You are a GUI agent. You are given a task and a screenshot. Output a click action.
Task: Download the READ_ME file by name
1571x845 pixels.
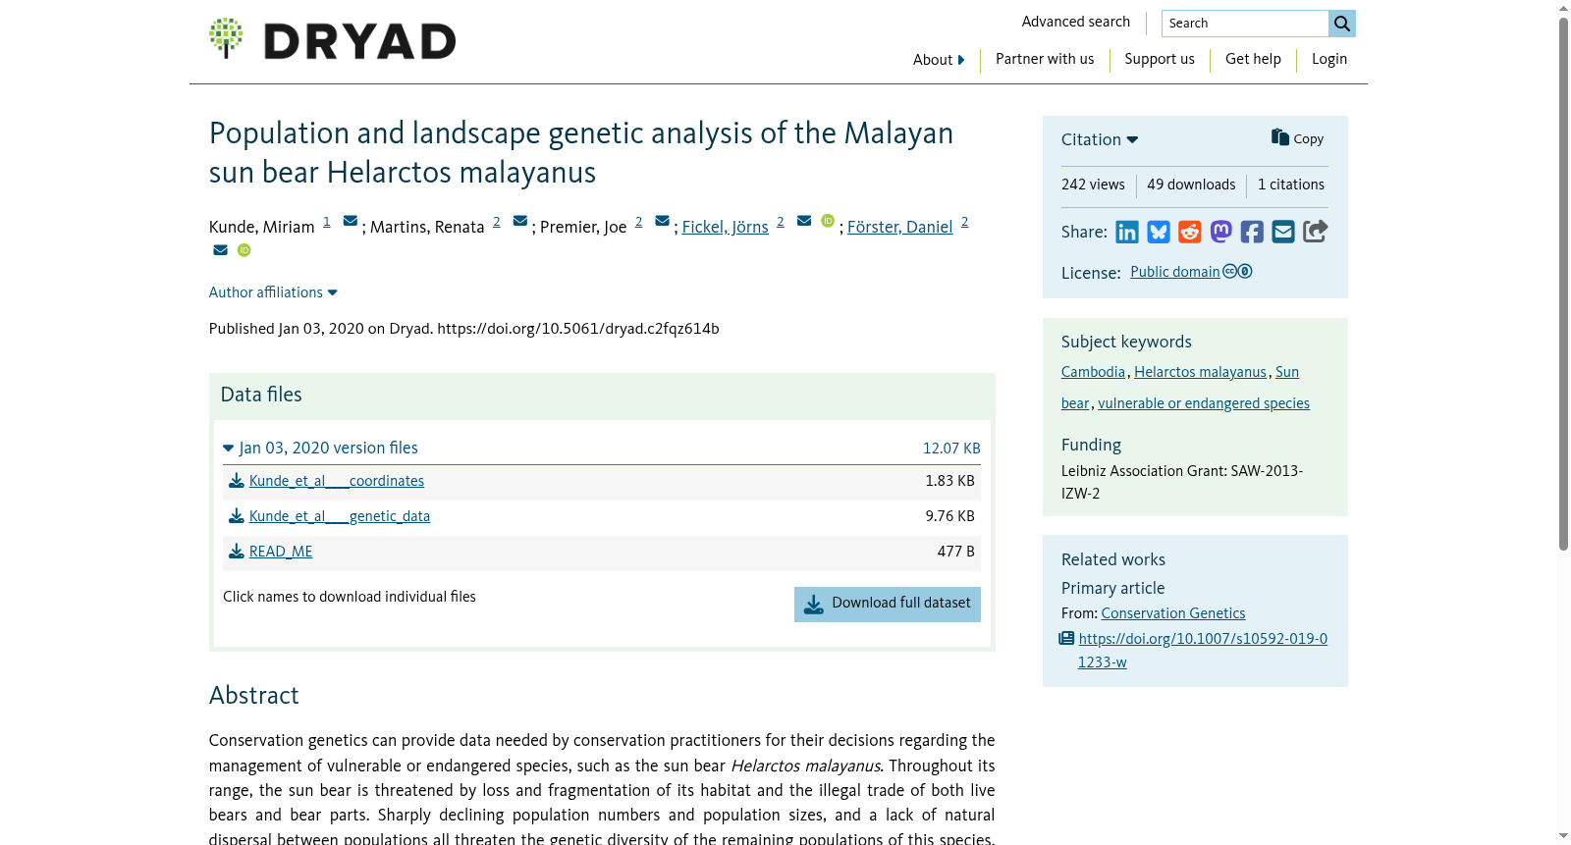pyautogui.click(x=281, y=552)
